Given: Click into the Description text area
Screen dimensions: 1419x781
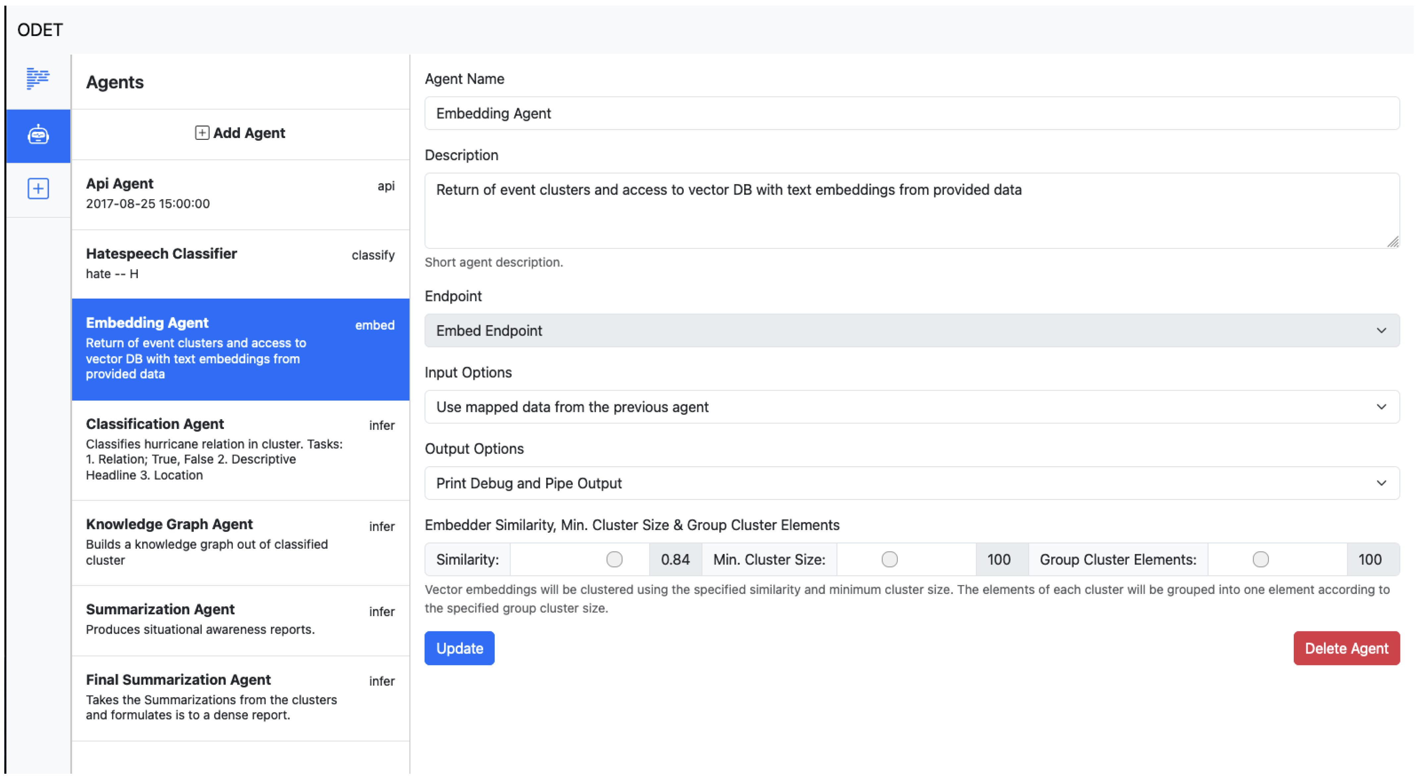Looking at the screenshot, I should pyautogui.click(x=912, y=210).
